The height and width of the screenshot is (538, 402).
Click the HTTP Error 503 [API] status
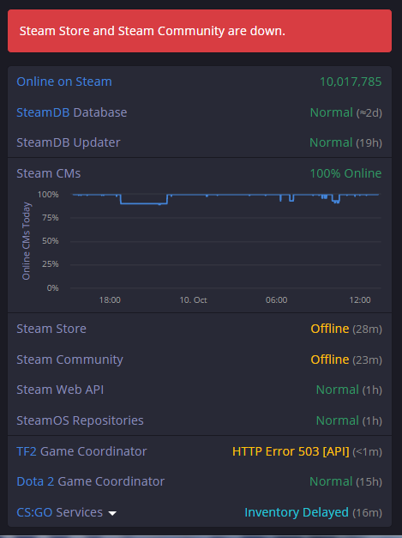(291, 451)
